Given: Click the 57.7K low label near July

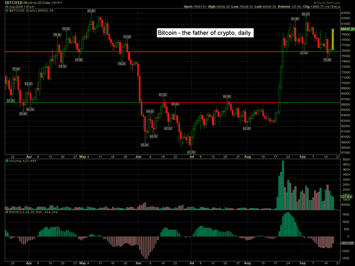Looking at the screenshot, I should (191, 152).
